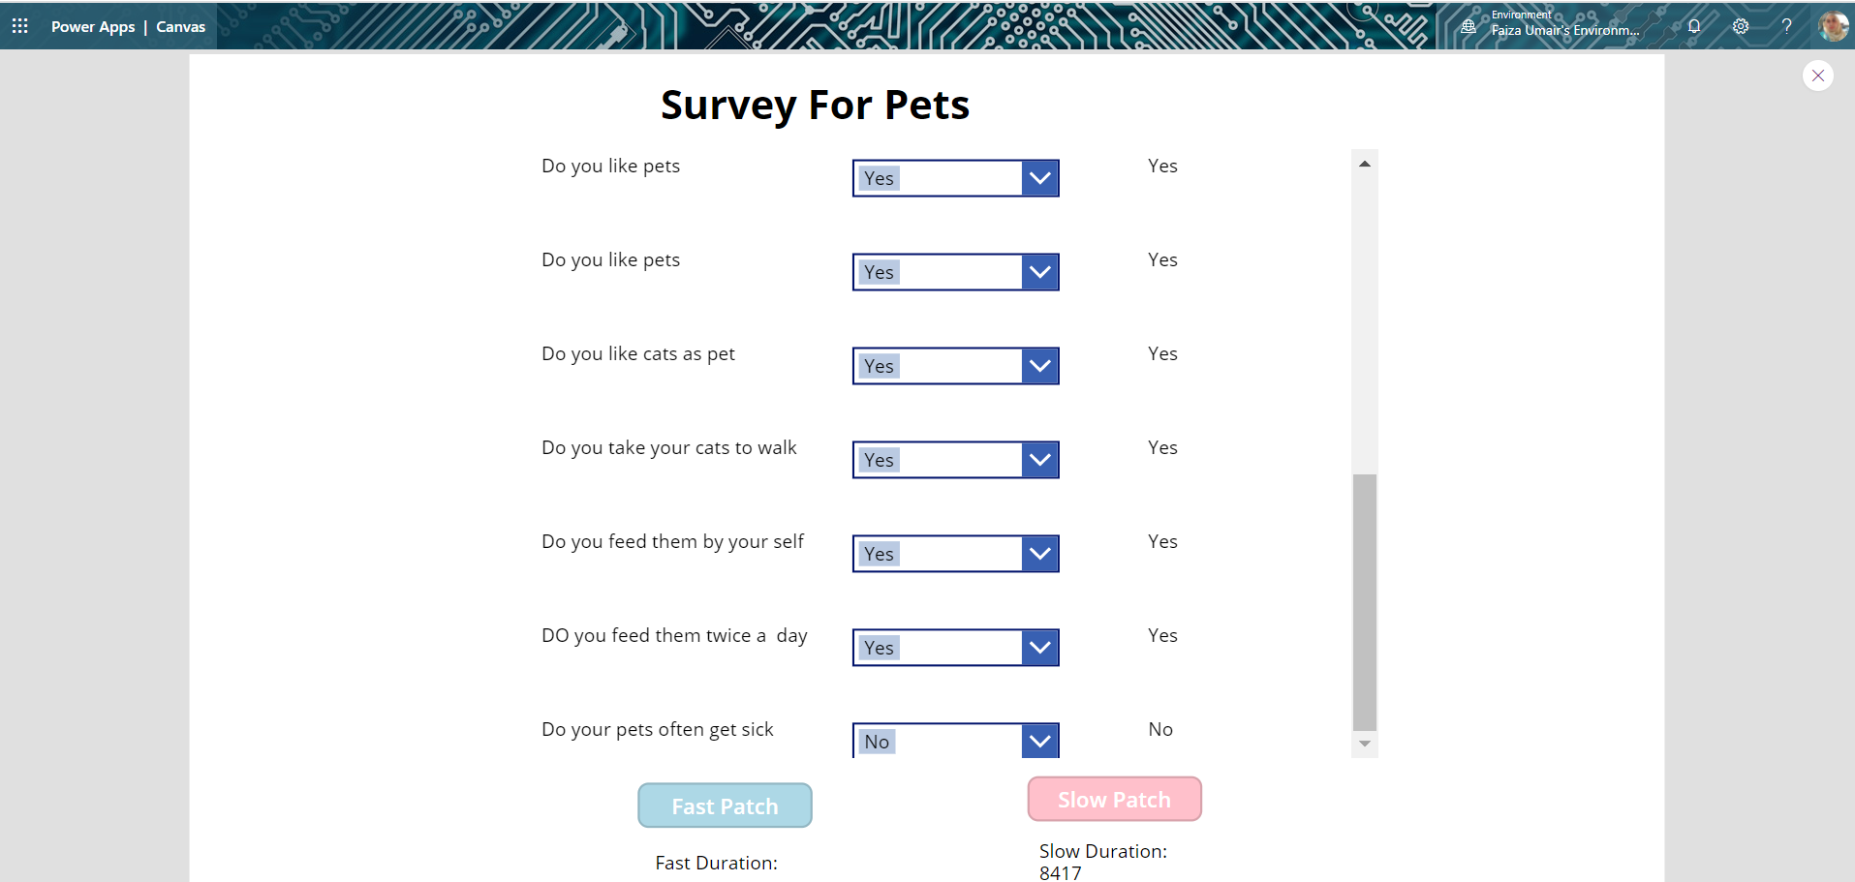1855x882 pixels.
Task: Open dropdown for 'Do you take your cats to walk'
Action: click(x=1039, y=460)
